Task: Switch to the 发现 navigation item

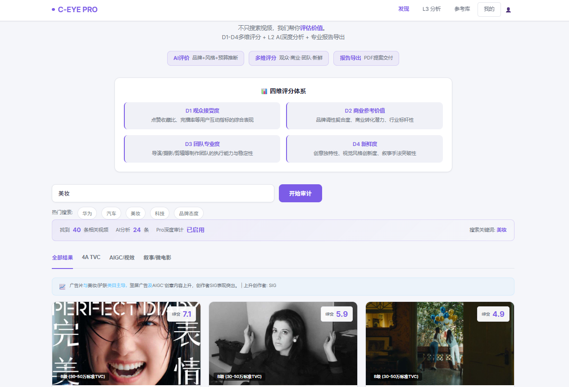Action: [404, 9]
